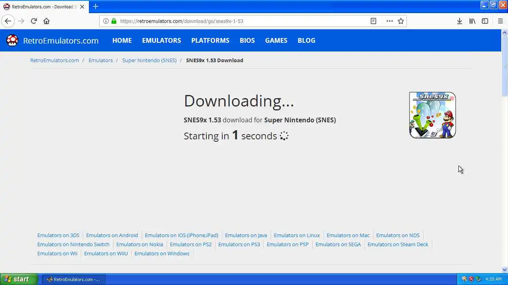Image resolution: width=508 pixels, height=285 pixels.
Task: Follow the Emulators breadcrumb link
Action: (x=100, y=60)
